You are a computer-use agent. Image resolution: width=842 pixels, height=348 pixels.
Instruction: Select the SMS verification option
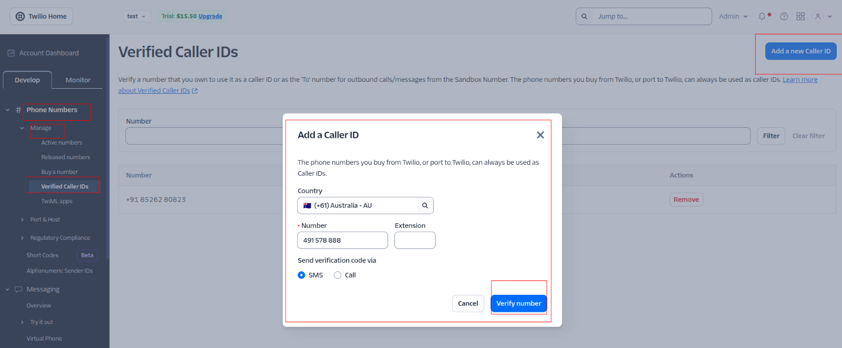(x=302, y=275)
